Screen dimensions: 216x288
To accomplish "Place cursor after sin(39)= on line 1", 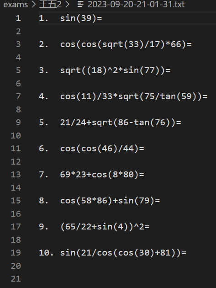I will point(102,18).
